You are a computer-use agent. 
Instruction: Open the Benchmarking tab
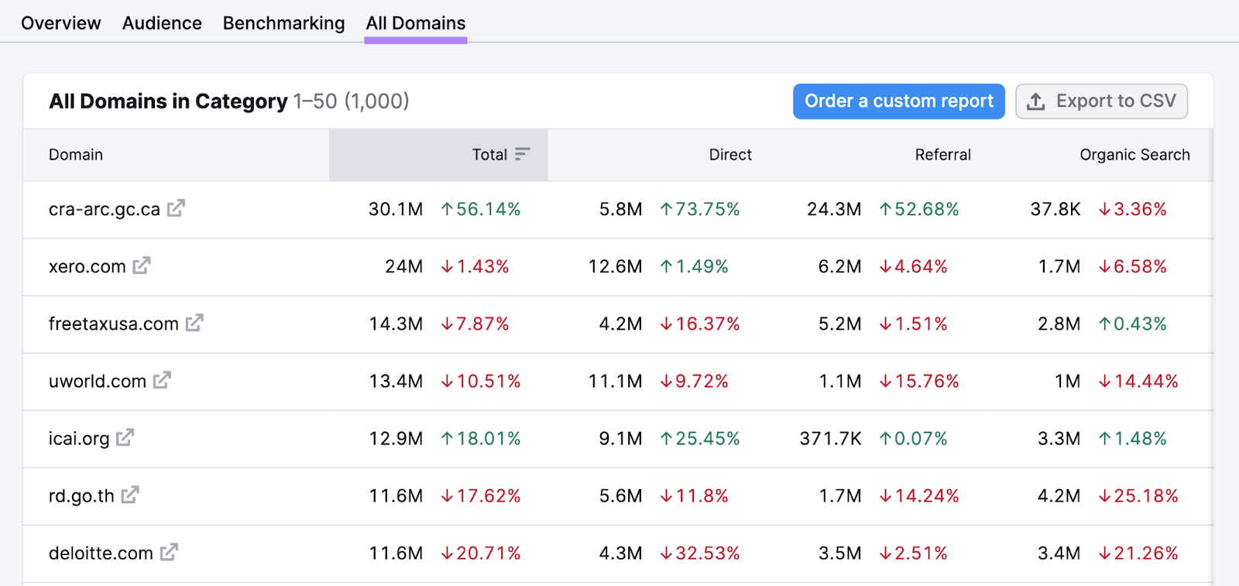coord(284,23)
